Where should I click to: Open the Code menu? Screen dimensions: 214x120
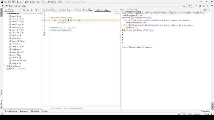[x=27, y=2]
